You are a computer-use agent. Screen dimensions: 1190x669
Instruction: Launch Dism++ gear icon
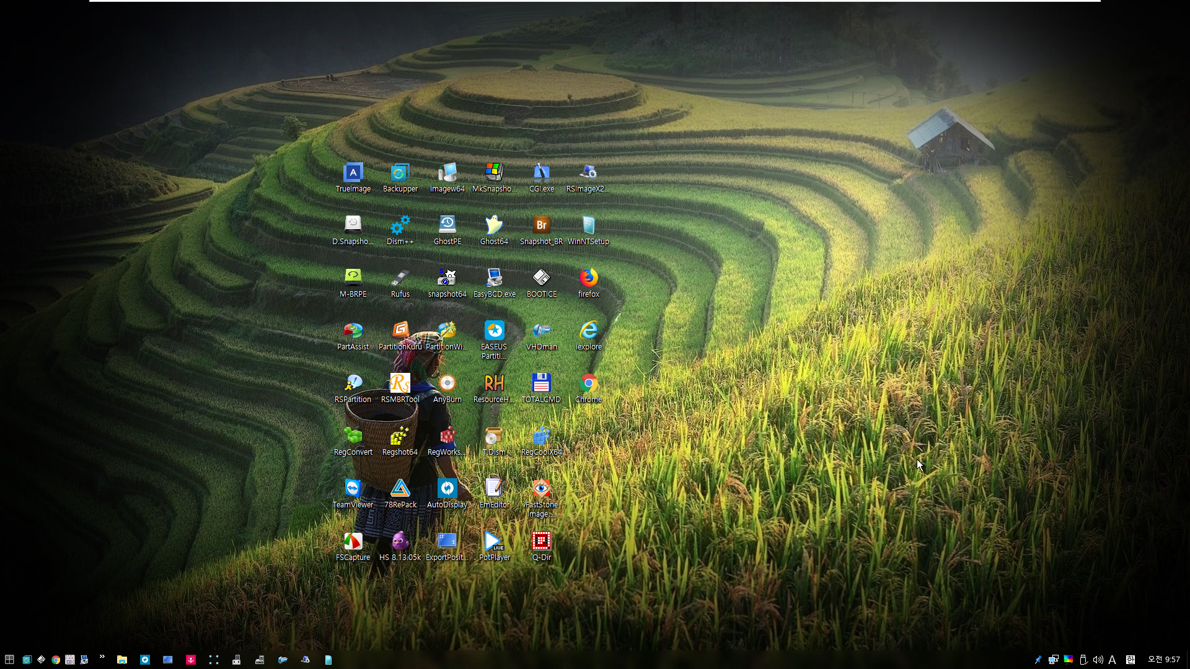400,230
